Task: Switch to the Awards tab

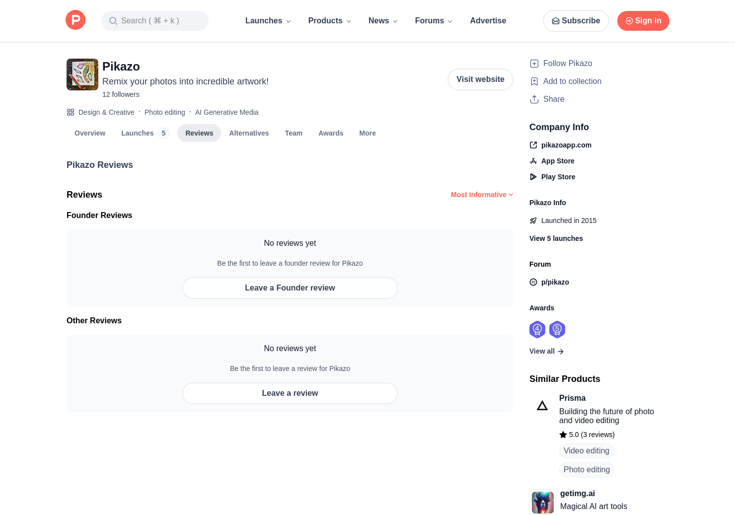Action: [x=331, y=133]
